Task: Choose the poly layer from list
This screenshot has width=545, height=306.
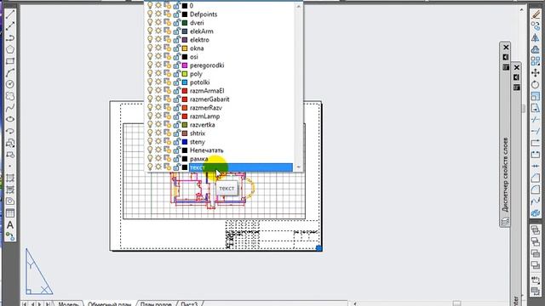Action: point(196,74)
